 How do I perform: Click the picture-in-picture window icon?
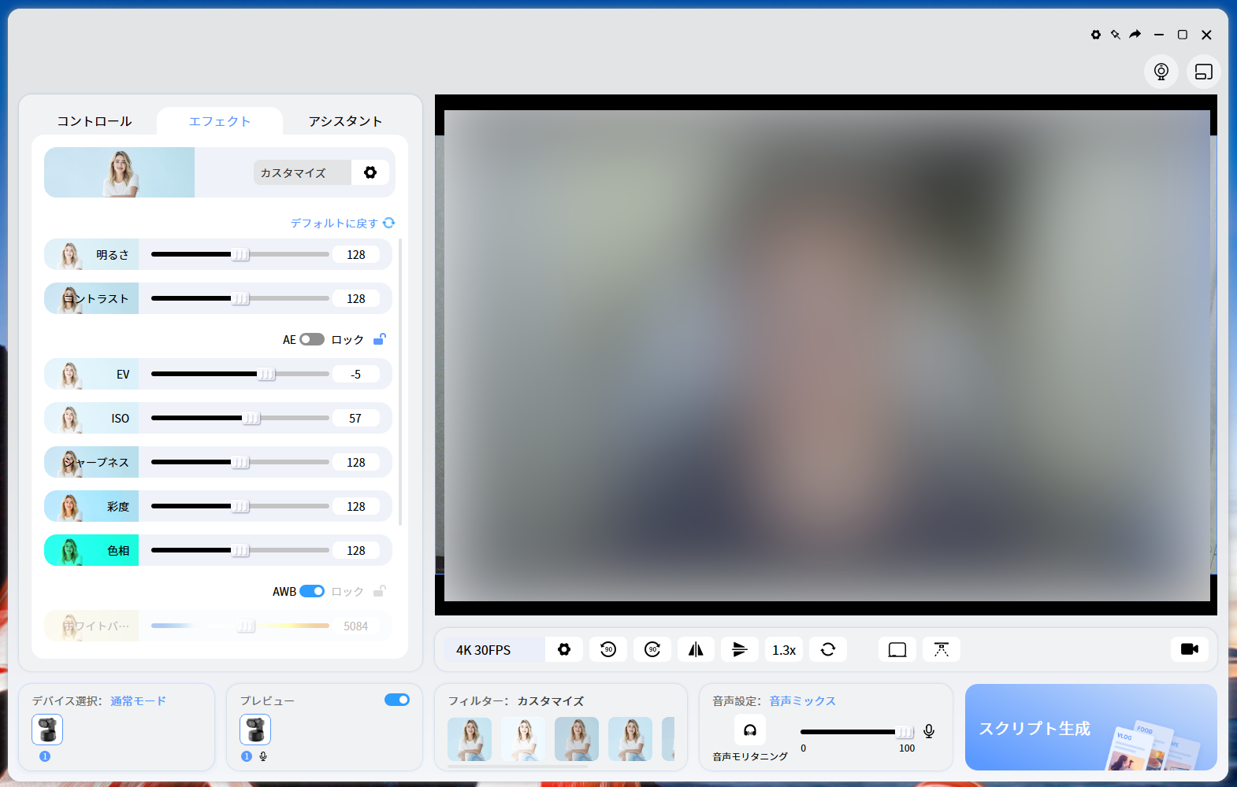tap(1204, 72)
